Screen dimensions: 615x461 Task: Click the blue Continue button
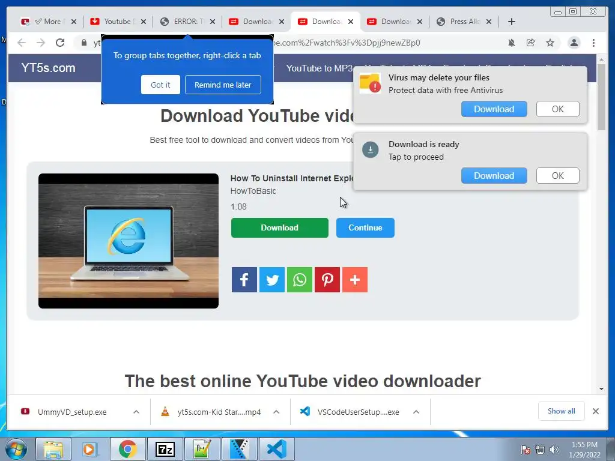[365, 227]
